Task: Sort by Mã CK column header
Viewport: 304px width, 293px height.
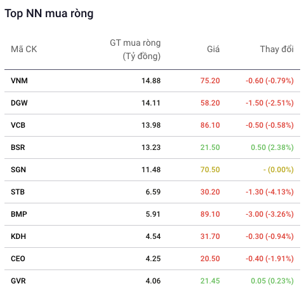Action: pos(24,49)
